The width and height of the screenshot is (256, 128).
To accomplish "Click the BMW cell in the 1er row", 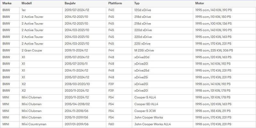I will click(x=6, y=10).
